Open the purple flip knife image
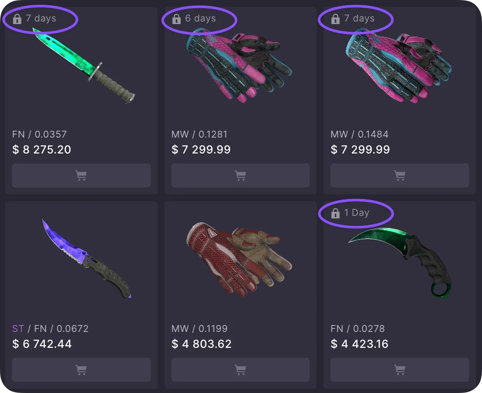 [87, 258]
